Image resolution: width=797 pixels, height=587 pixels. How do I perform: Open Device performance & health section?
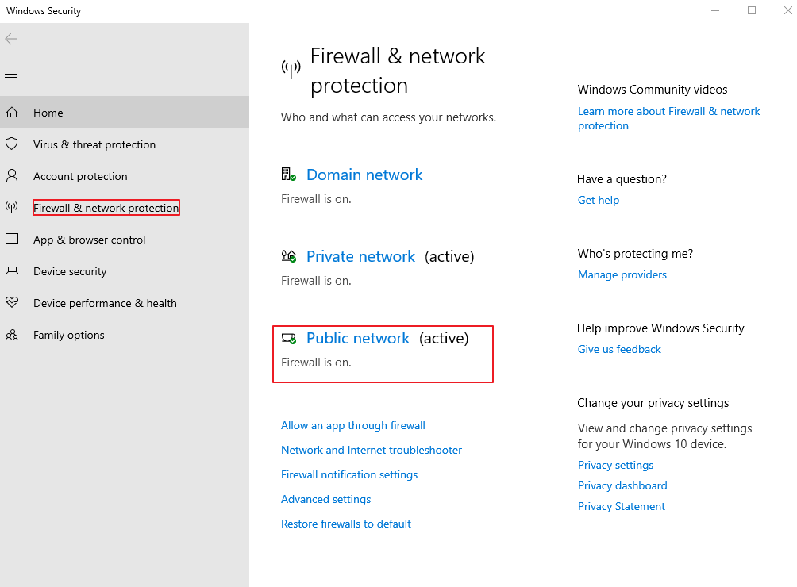(x=105, y=303)
